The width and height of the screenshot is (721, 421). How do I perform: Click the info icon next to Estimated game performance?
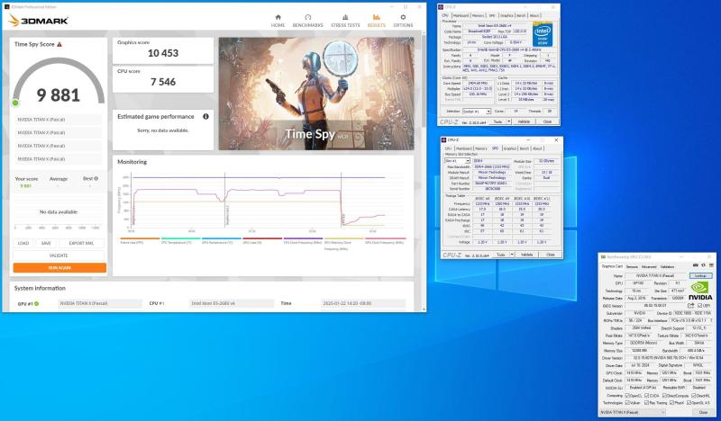(205, 116)
